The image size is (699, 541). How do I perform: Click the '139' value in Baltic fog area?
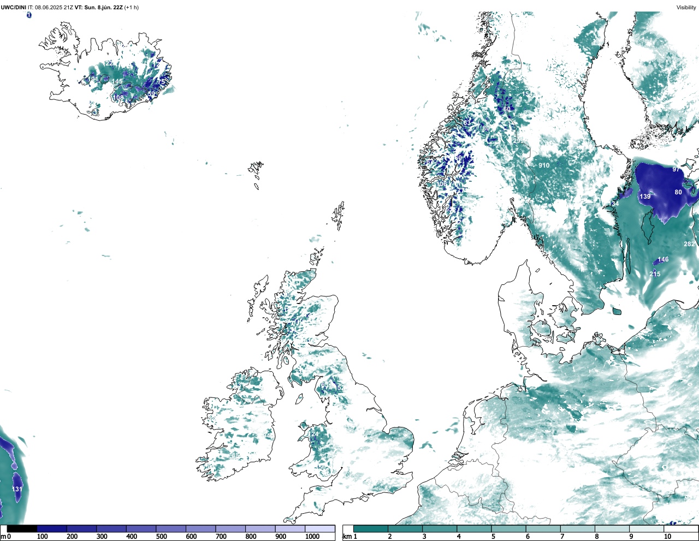pyautogui.click(x=645, y=197)
